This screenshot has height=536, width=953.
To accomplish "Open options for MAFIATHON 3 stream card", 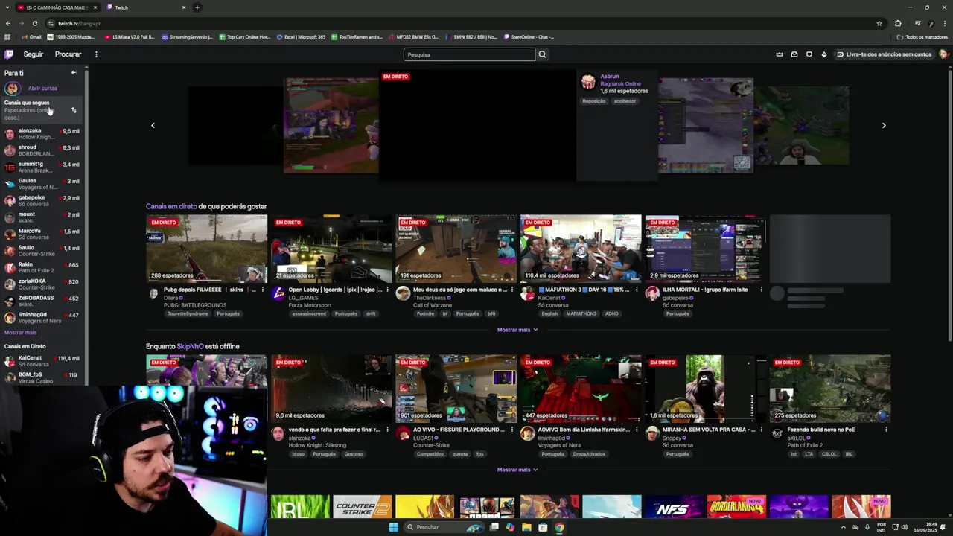I will [636, 290].
